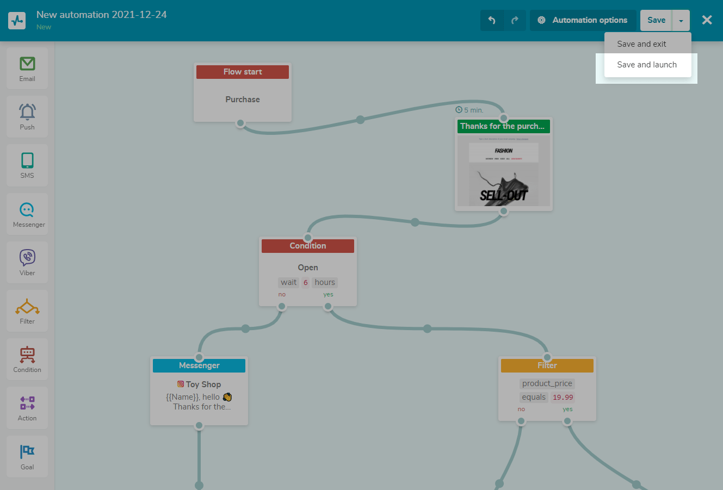Select the Flow start Purchase block

(243, 92)
